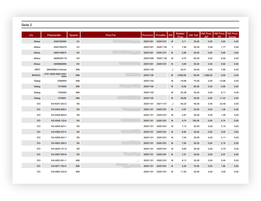
Task: Select policy number K0-X620.101-0
Action: (59, 149)
